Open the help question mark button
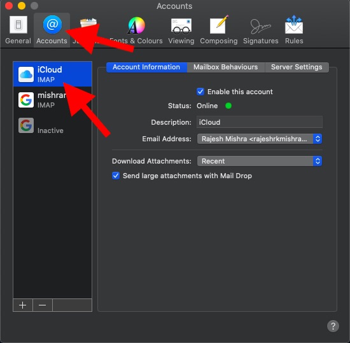This screenshot has width=350, height=343. [333, 326]
